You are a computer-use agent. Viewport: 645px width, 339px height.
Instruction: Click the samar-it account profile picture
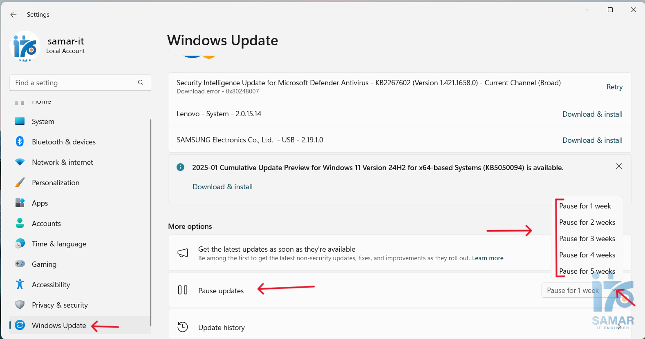(25, 47)
